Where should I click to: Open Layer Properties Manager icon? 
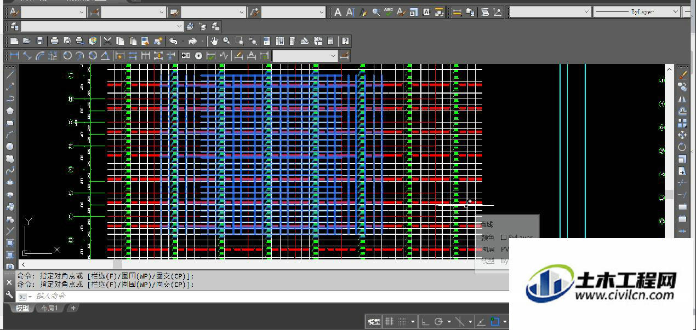pos(14,26)
